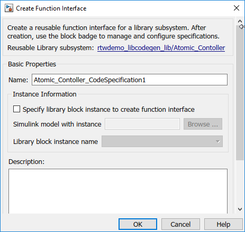The width and height of the screenshot is (245, 232).
Task: Click the scrollbar track below the thumb
Action: pyautogui.click(x=240, y=183)
